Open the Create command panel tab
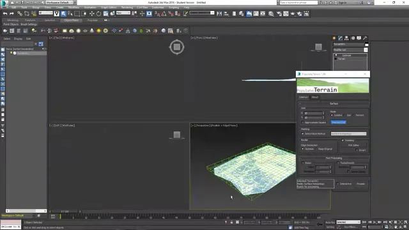The width and height of the screenshot is (409, 230). tap(334, 38)
